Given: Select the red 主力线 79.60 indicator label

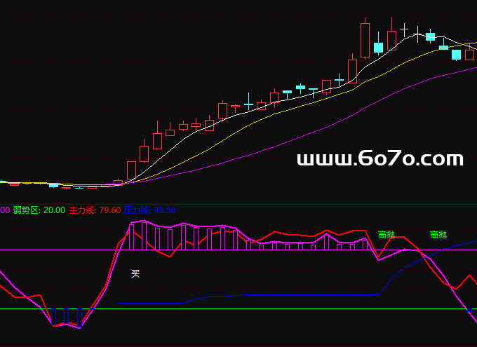Looking at the screenshot, I should click(x=95, y=210).
